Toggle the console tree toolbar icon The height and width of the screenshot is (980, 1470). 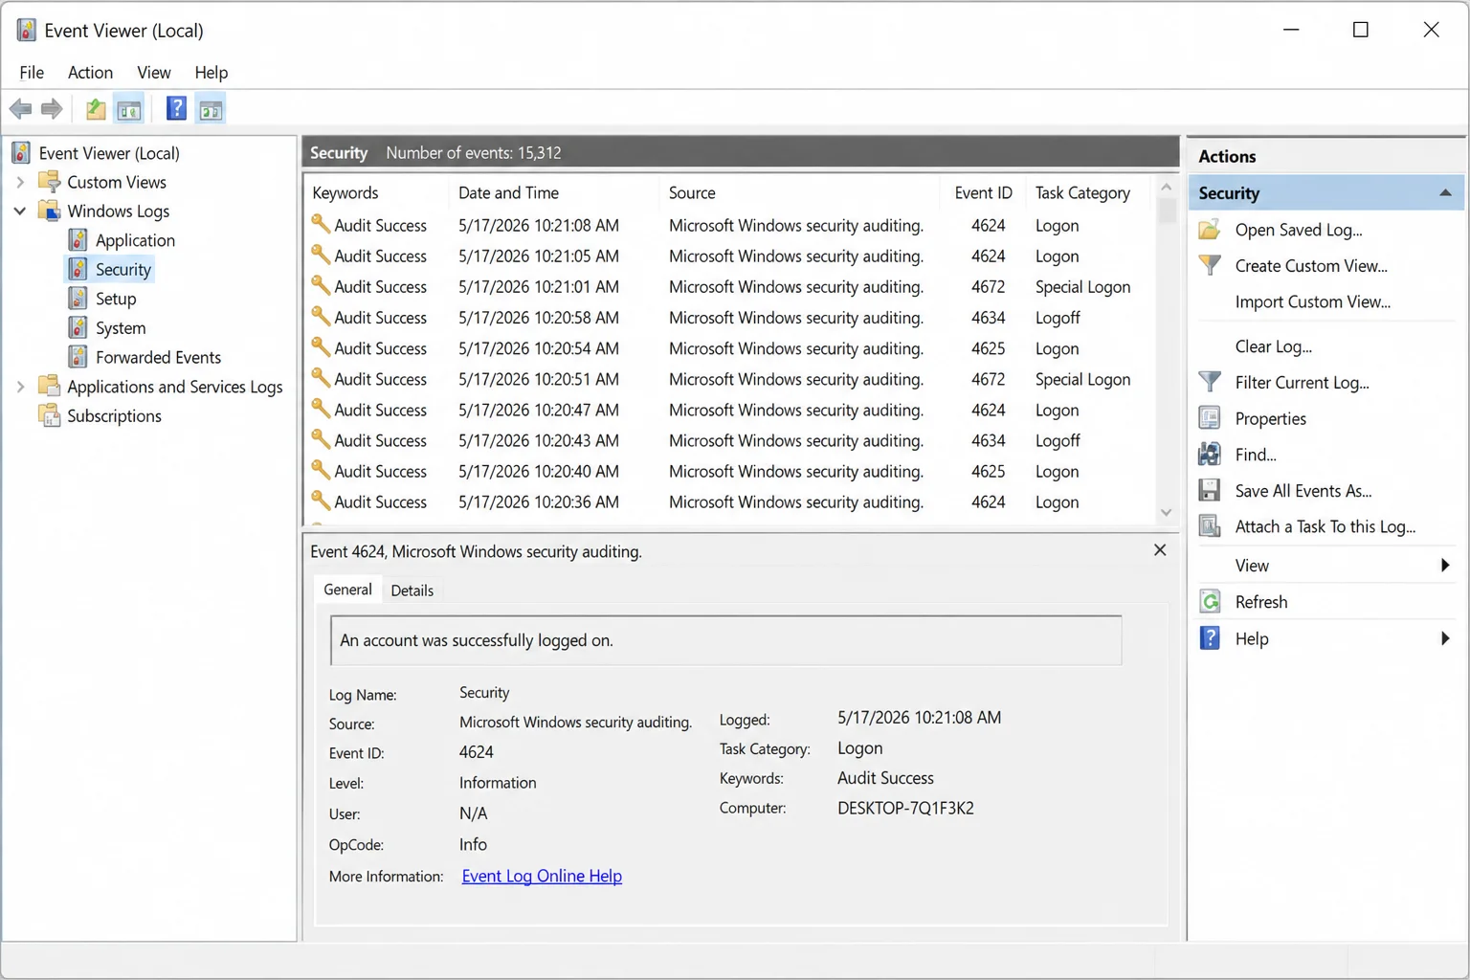129,109
